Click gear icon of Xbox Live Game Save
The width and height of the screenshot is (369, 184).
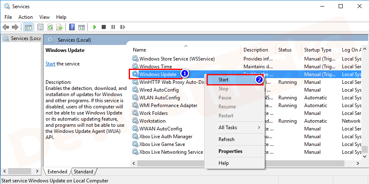(135, 144)
